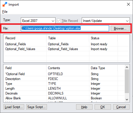Click the Record column header
The height and width of the screenshot is (113, 133).
pyautogui.click(x=25, y=38)
